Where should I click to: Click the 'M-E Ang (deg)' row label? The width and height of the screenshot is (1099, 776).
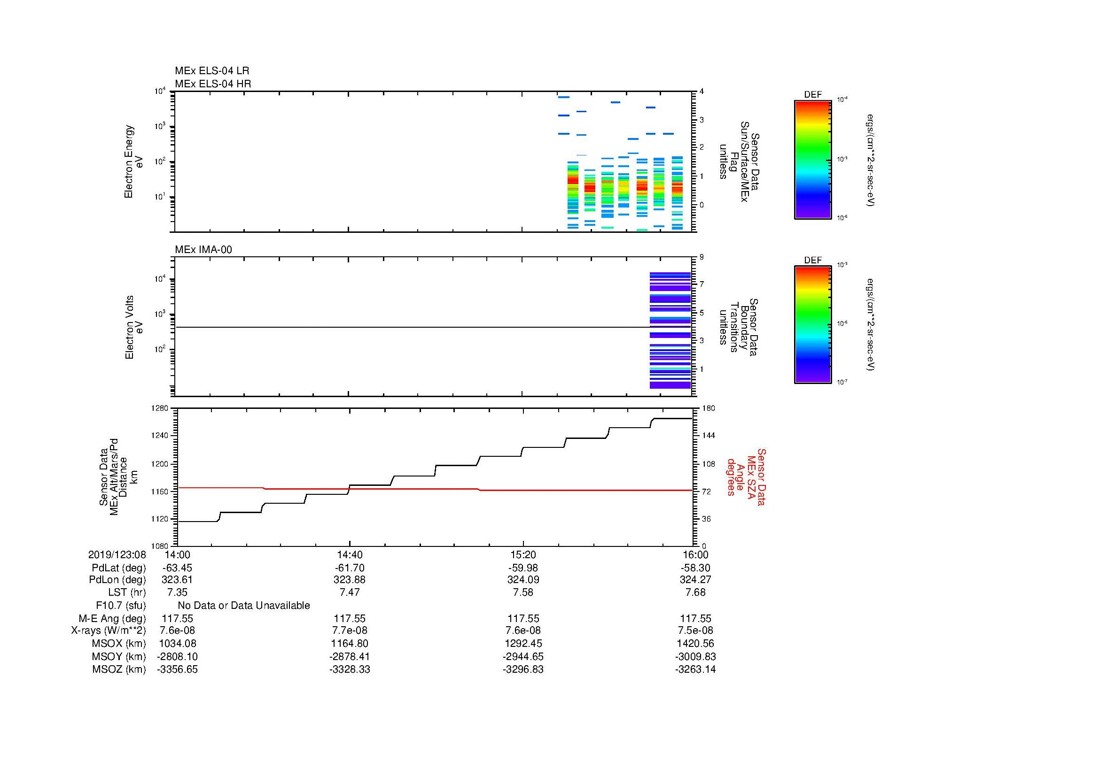pos(112,619)
